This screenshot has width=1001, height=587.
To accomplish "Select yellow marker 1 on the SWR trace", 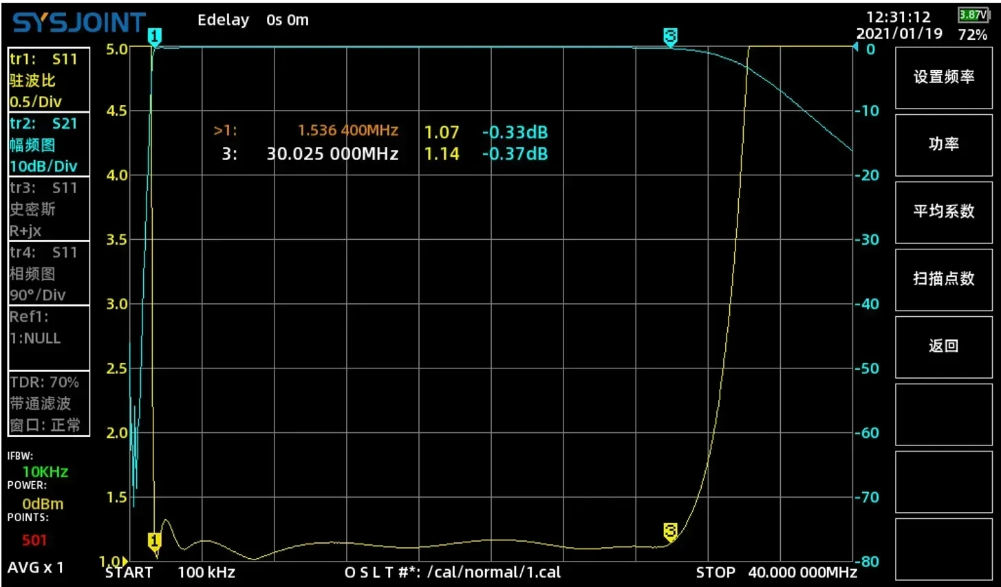I will (155, 541).
